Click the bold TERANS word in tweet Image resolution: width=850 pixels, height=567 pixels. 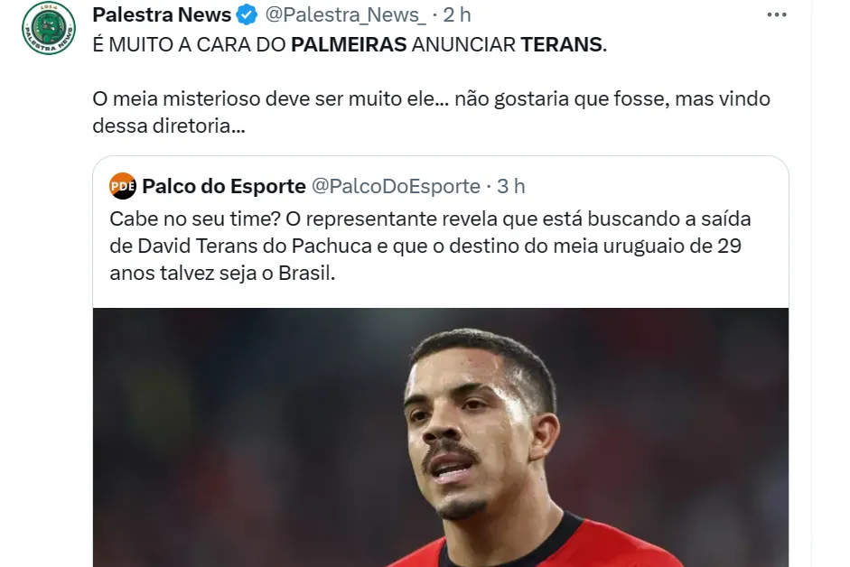(562, 44)
